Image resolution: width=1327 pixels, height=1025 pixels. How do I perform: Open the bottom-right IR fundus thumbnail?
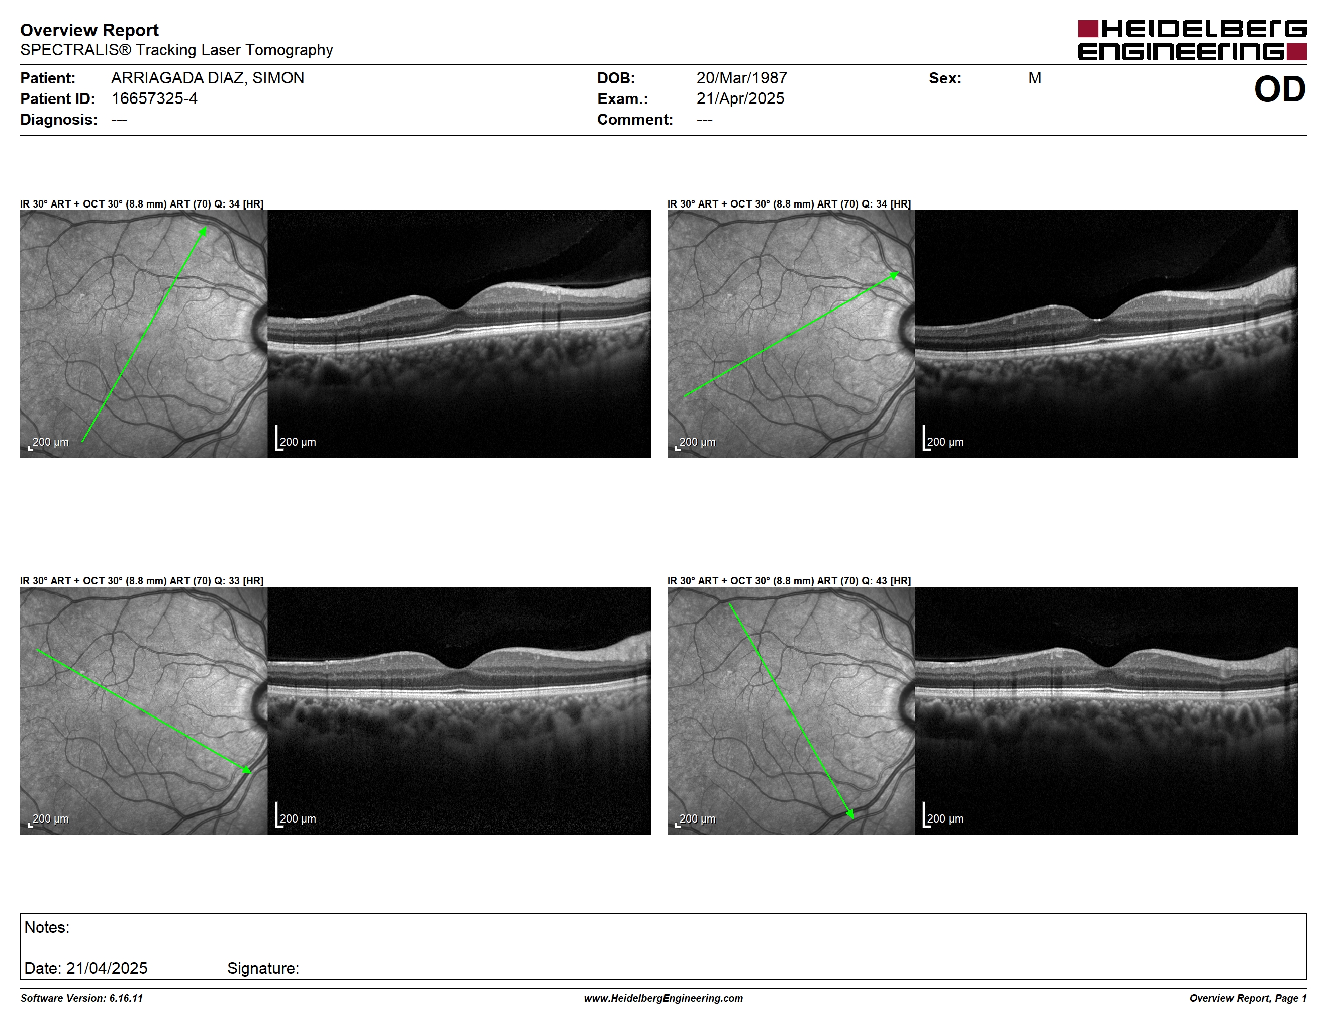click(x=791, y=710)
